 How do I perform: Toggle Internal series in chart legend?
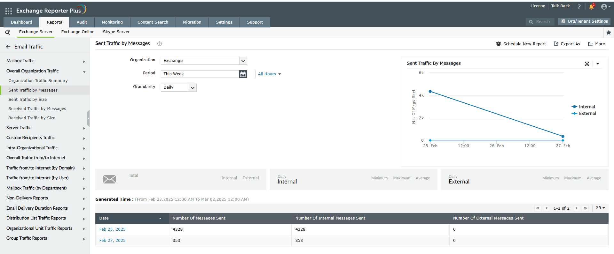click(x=584, y=107)
